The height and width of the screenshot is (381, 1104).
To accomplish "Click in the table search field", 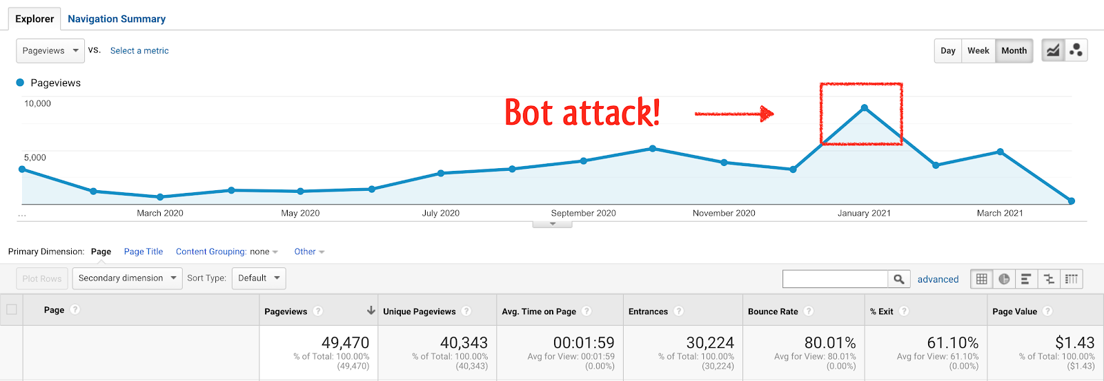I will [835, 279].
